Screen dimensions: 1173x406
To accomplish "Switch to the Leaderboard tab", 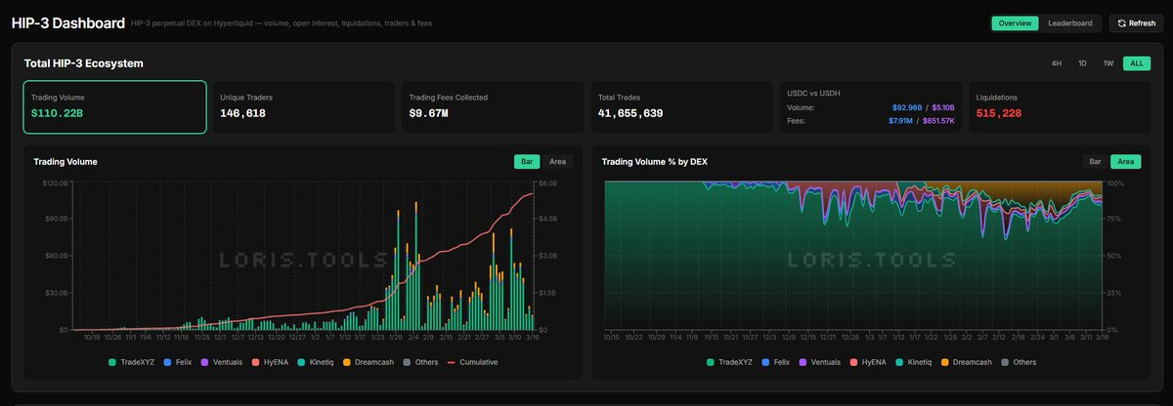I will pyautogui.click(x=1069, y=23).
